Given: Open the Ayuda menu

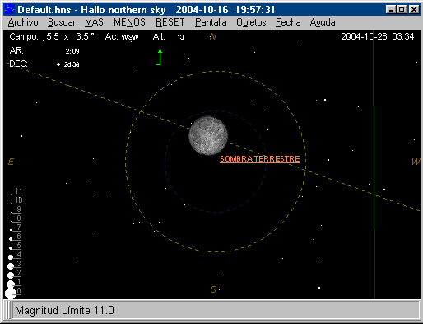Looking at the screenshot, I should point(323,22).
